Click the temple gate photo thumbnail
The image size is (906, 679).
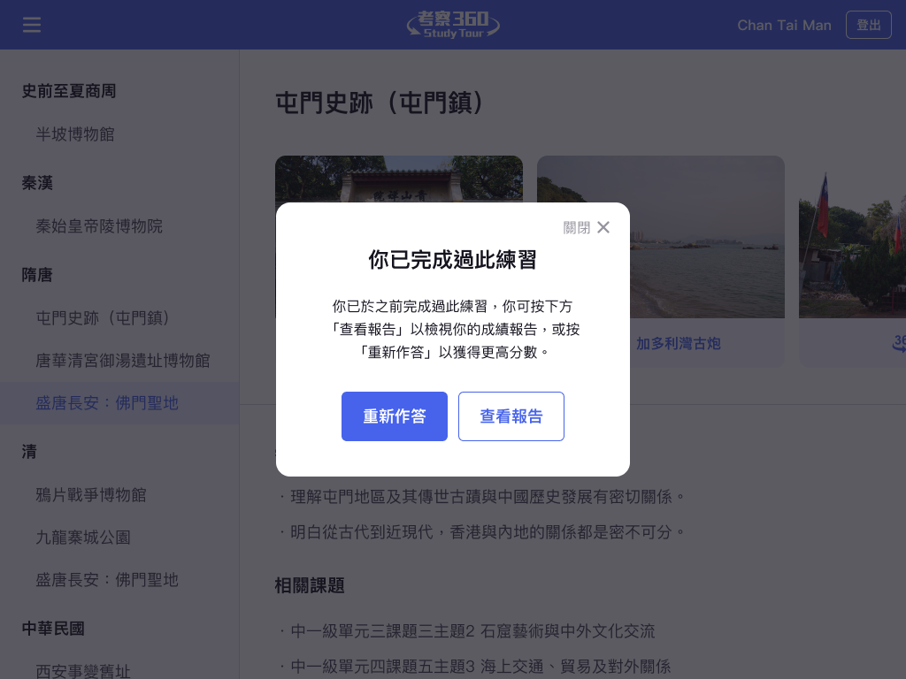pyautogui.click(x=399, y=179)
